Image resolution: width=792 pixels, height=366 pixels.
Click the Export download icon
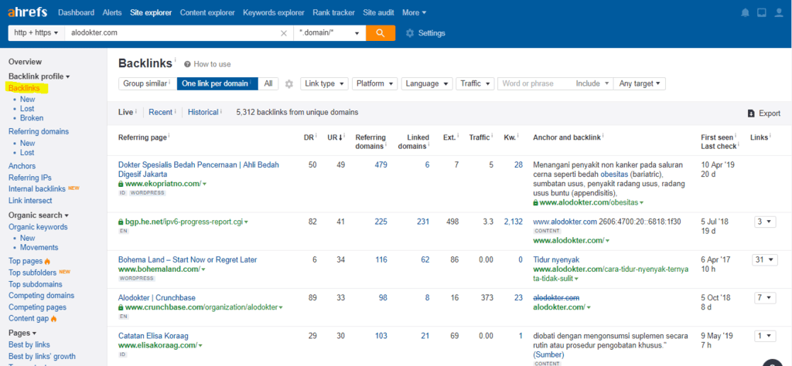(x=751, y=114)
